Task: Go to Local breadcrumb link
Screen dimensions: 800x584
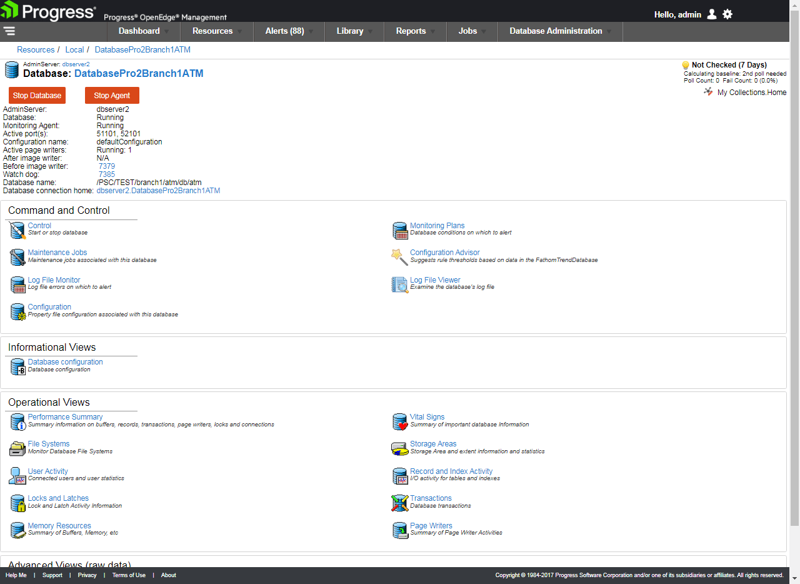Action: (74, 49)
